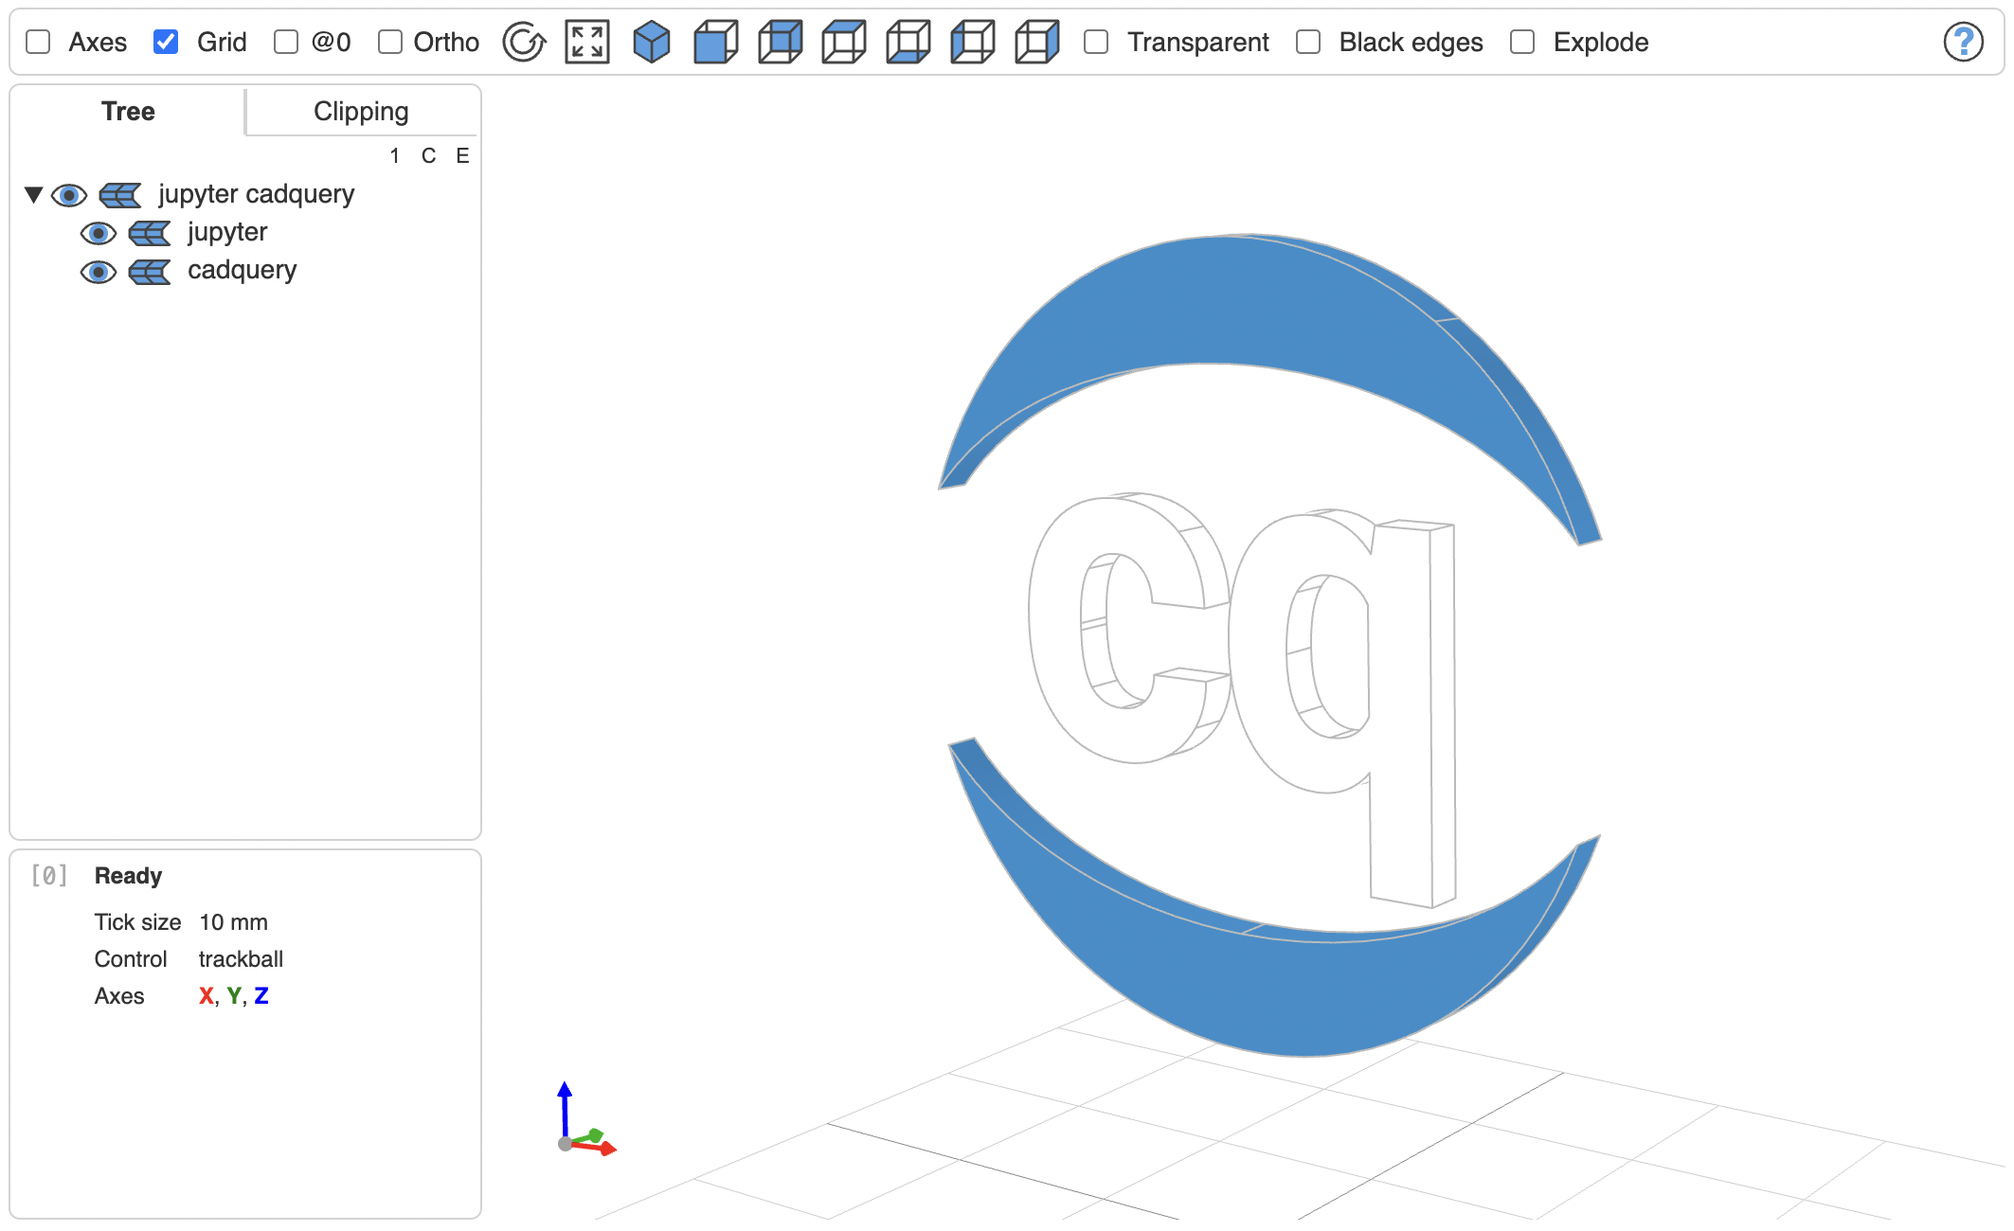Switch to the Clipping tab

(x=361, y=112)
